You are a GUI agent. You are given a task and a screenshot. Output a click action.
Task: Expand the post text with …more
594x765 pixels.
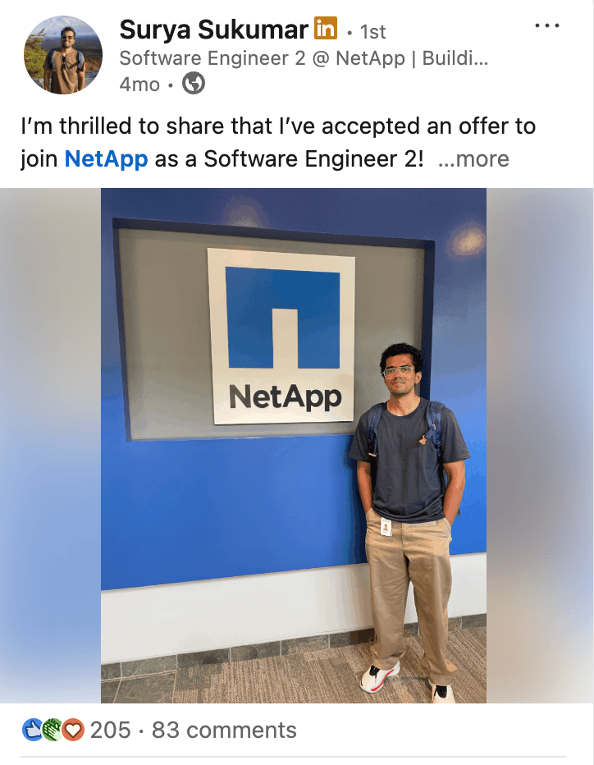[x=473, y=159]
